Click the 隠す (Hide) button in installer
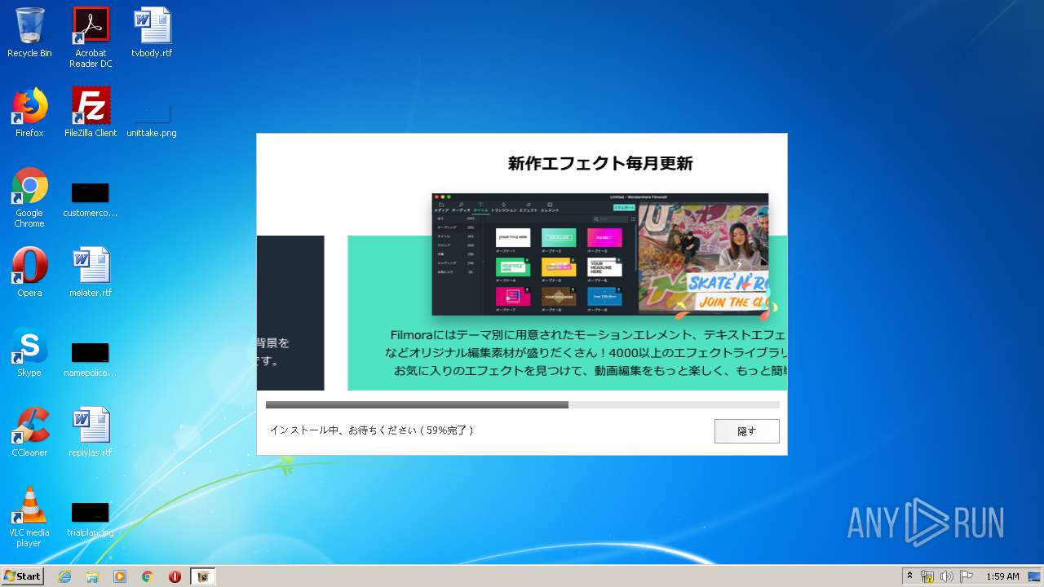 [746, 431]
